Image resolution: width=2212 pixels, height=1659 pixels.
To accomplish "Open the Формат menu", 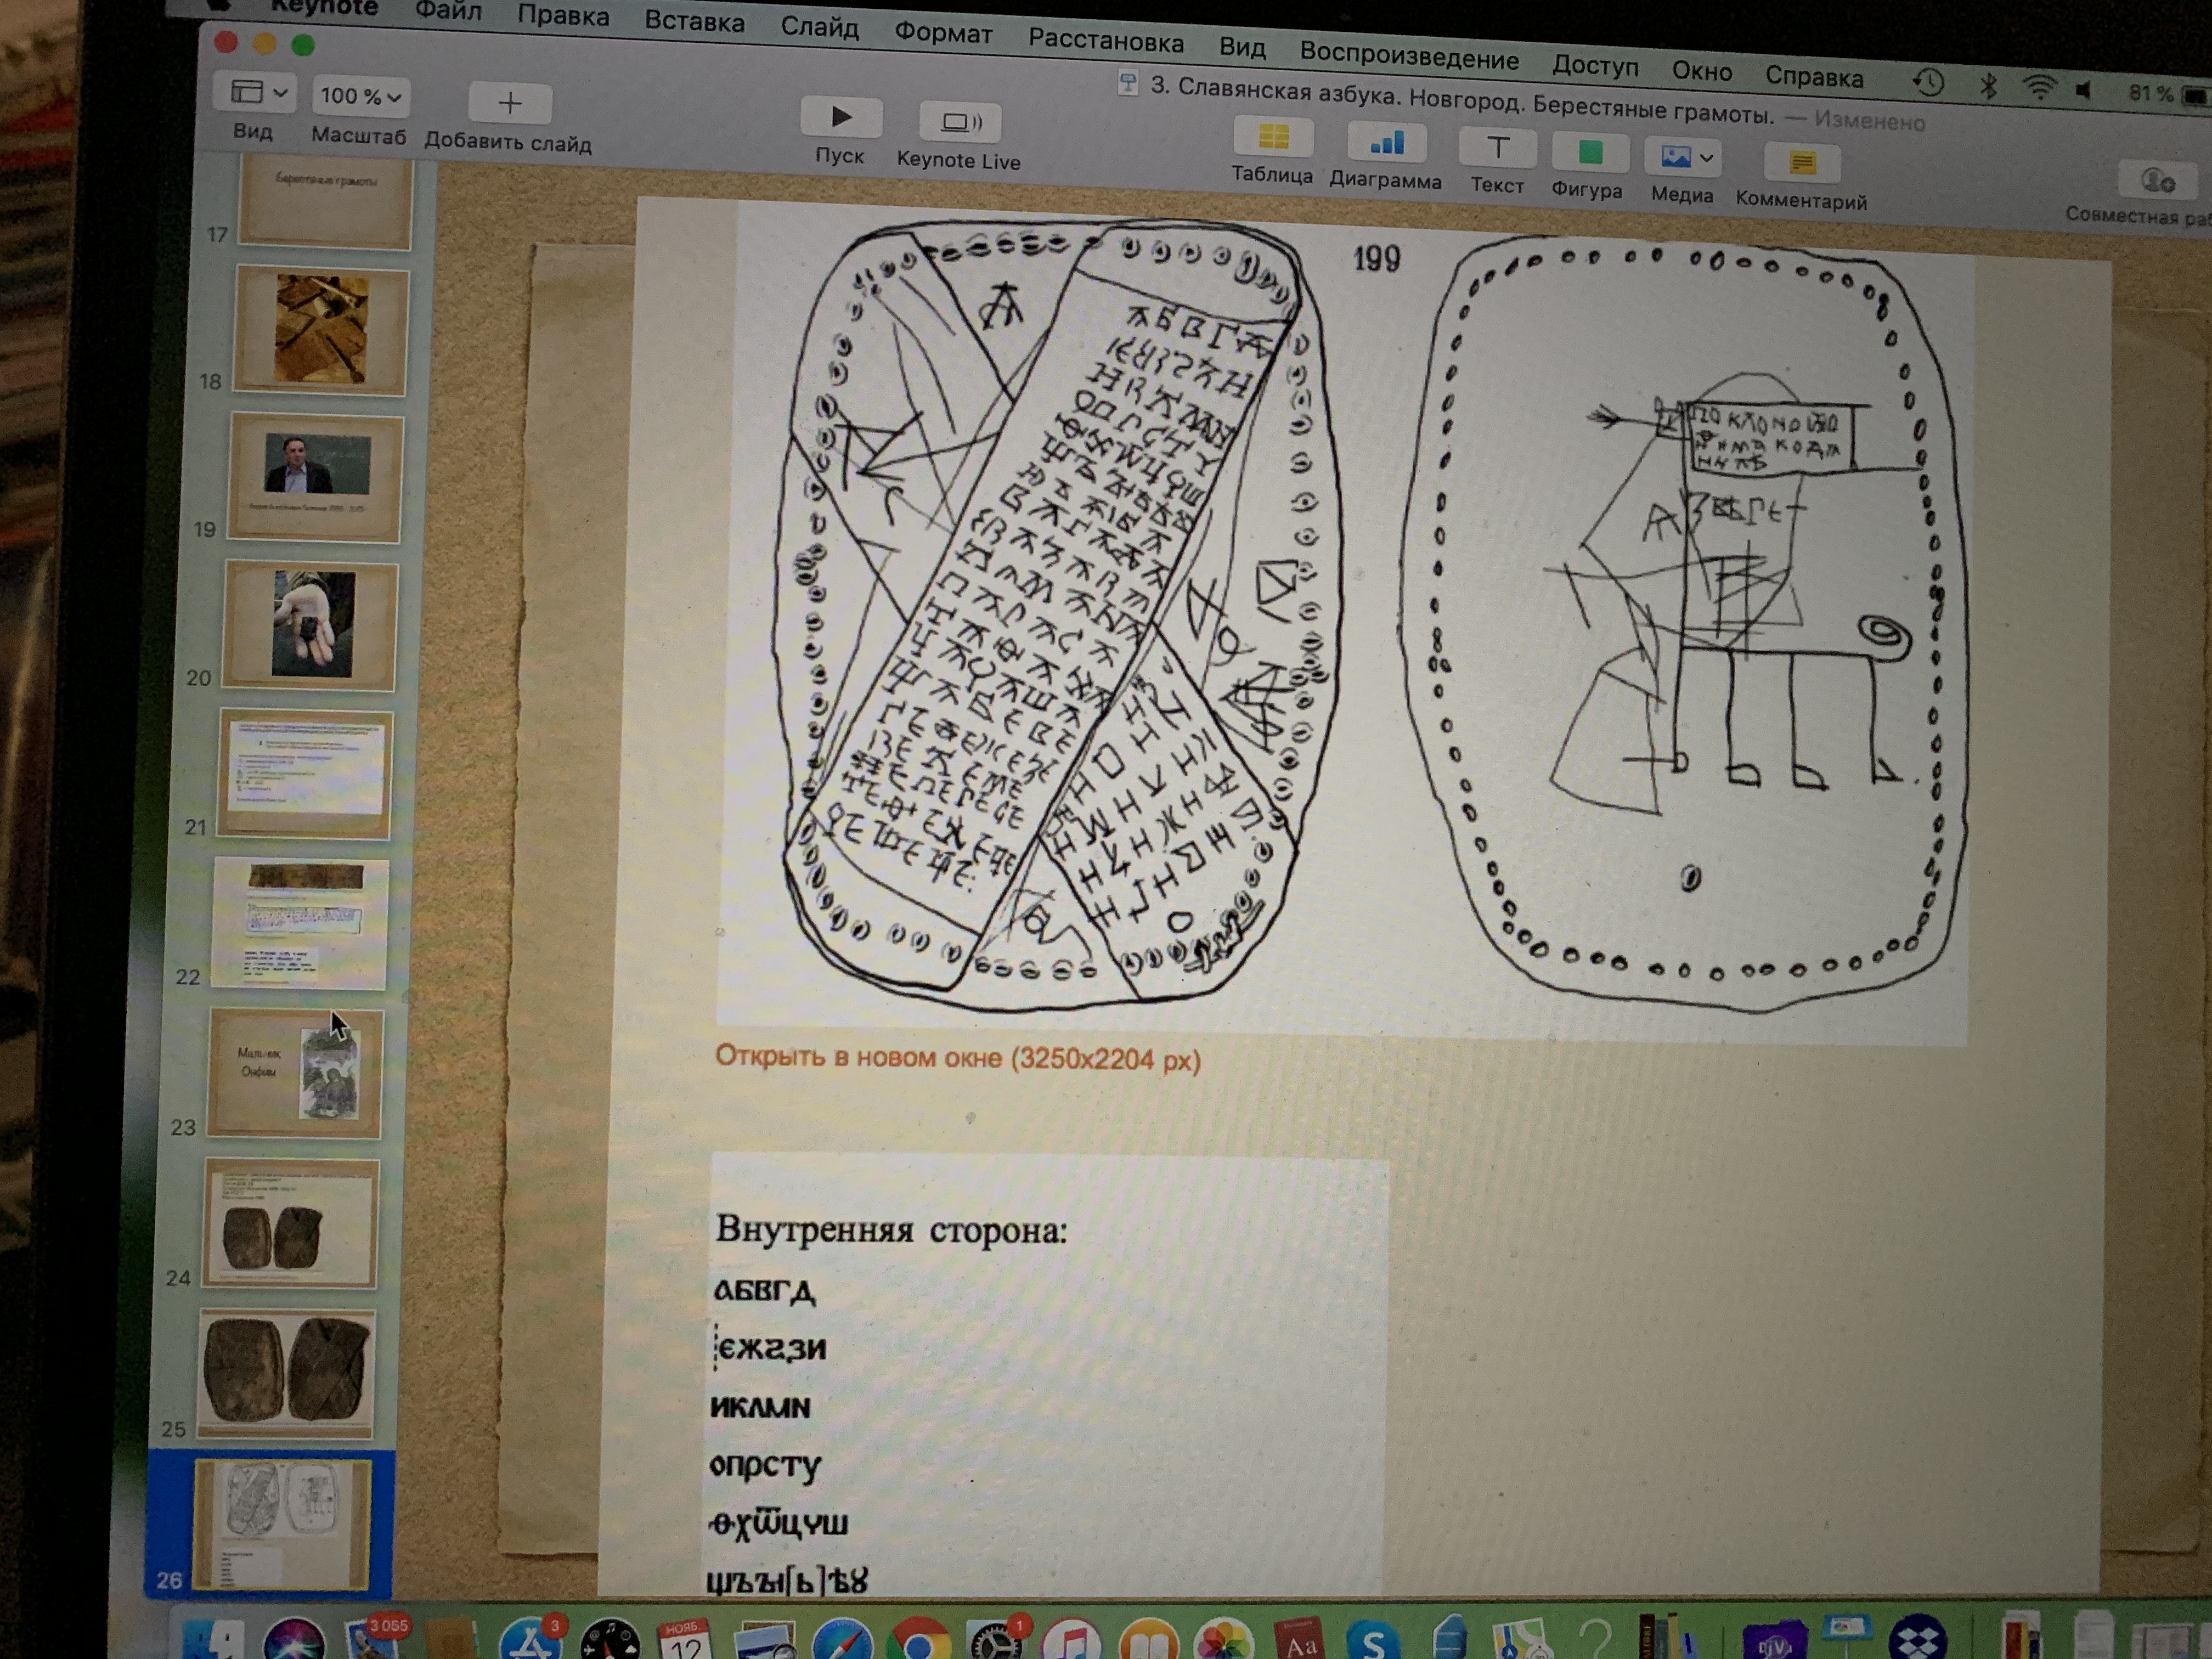I will click(x=943, y=34).
